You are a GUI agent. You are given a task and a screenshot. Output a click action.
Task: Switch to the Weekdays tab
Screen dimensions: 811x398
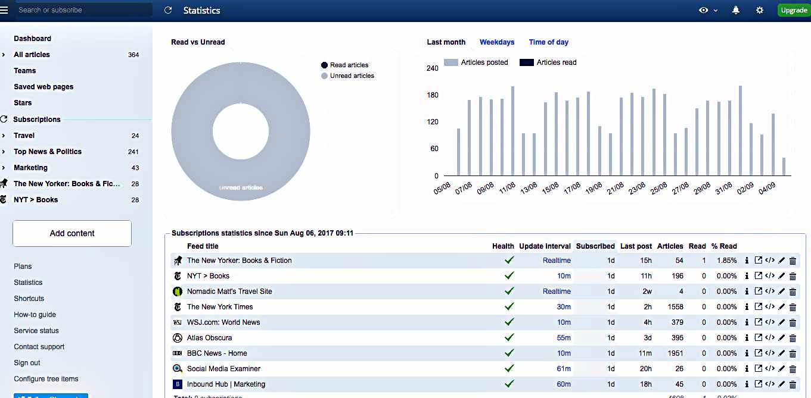click(497, 42)
